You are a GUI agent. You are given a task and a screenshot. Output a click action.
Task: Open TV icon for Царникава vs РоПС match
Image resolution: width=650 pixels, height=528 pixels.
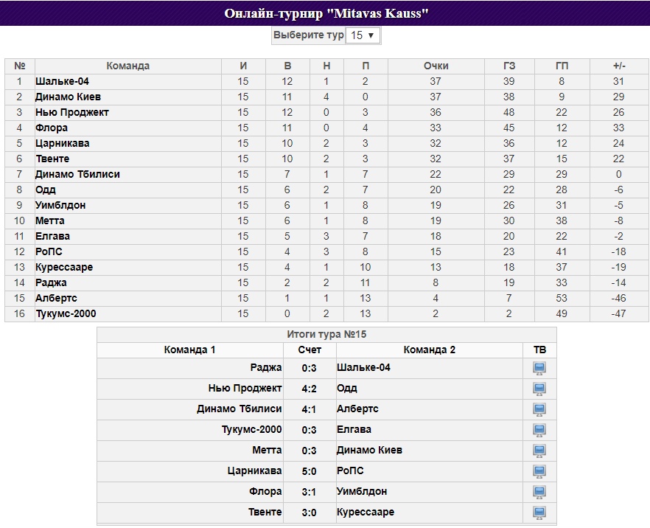[x=539, y=471]
